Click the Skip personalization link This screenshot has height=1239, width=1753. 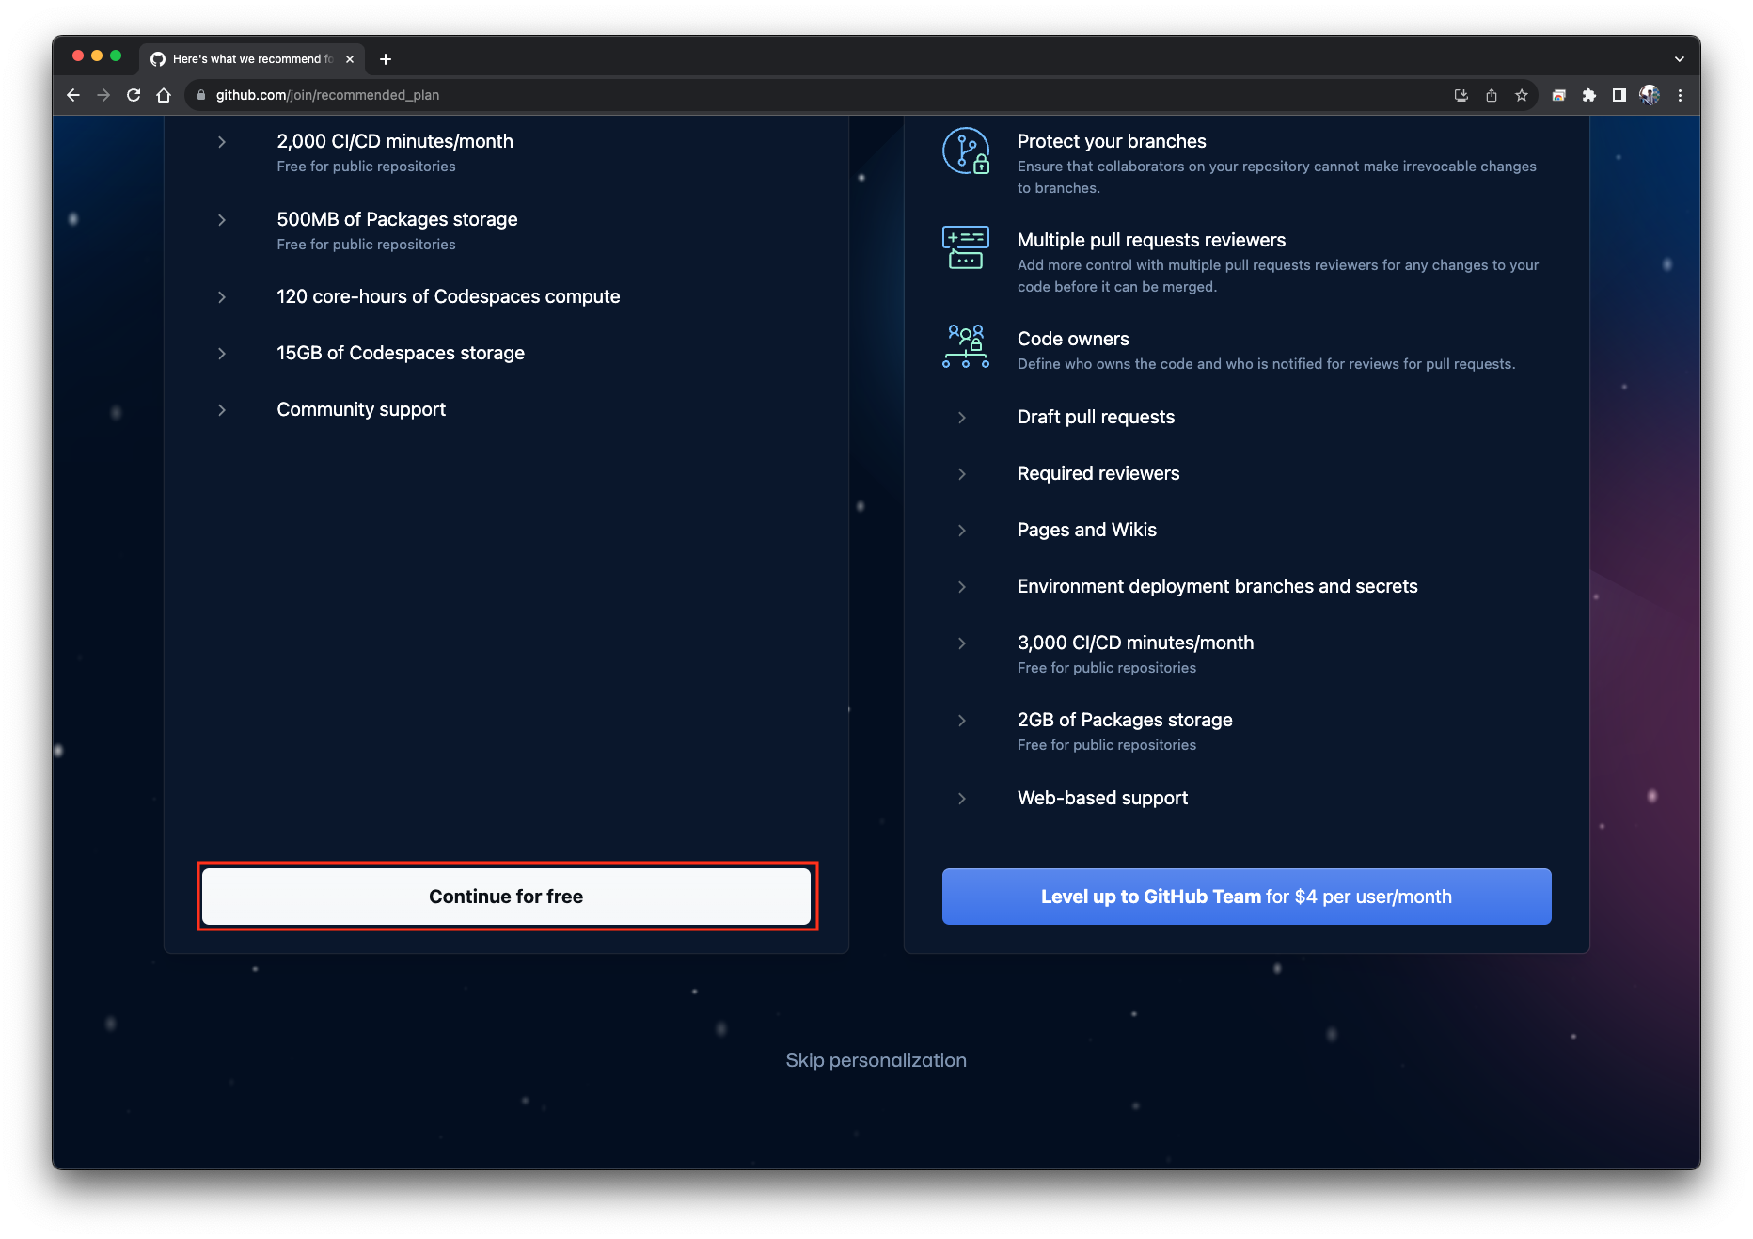(876, 1060)
